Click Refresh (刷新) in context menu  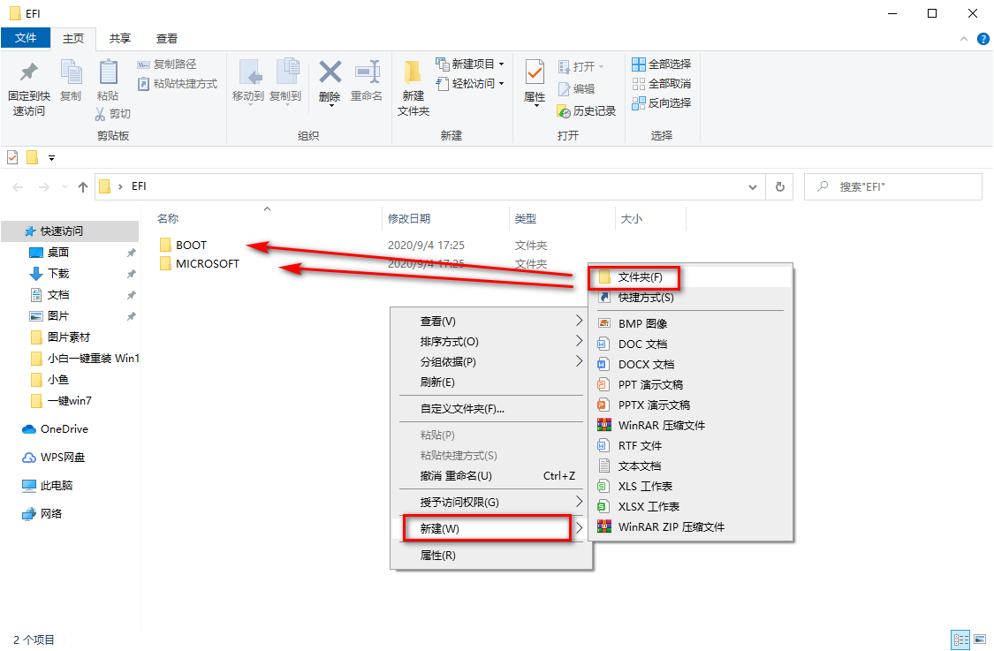[x=490, y=382]
